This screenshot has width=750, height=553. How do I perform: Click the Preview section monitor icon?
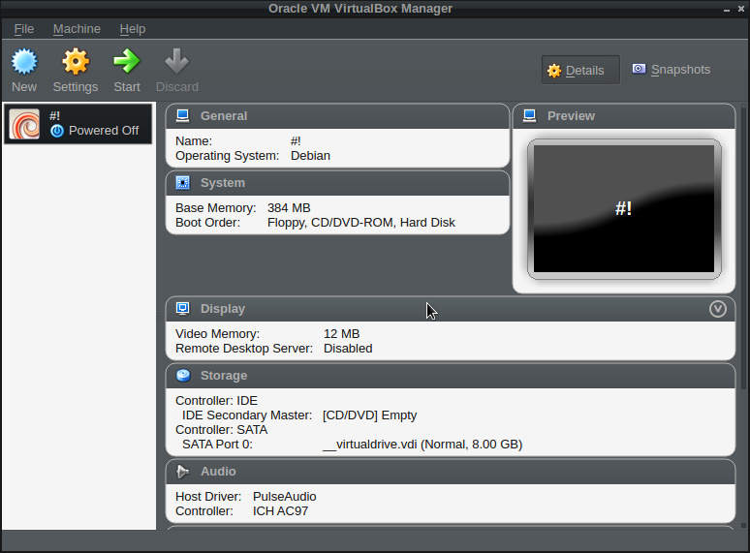point(529,115)
